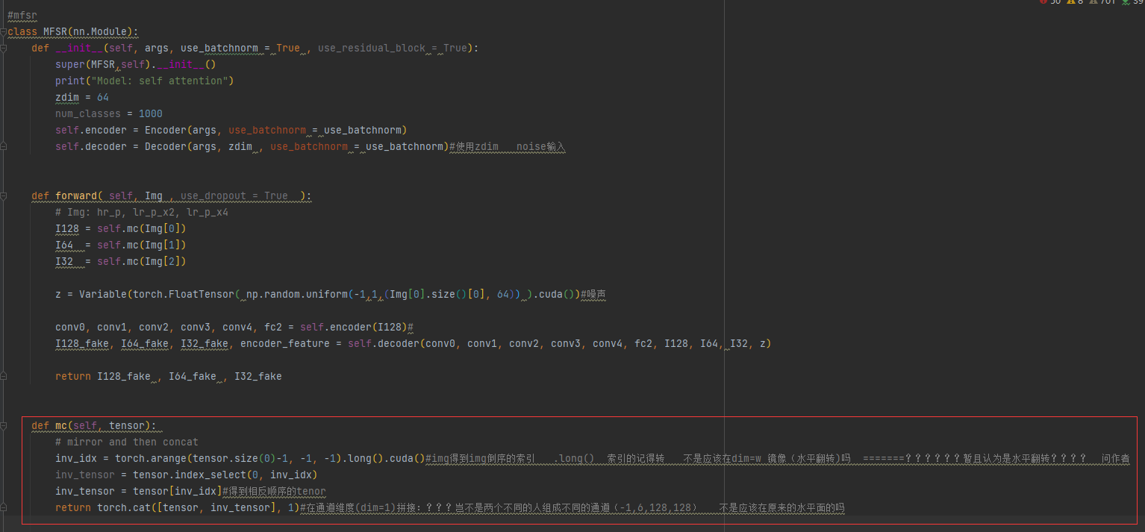
Task: Collapse the forward method fold marker
Action: click(x=3, y=195)
